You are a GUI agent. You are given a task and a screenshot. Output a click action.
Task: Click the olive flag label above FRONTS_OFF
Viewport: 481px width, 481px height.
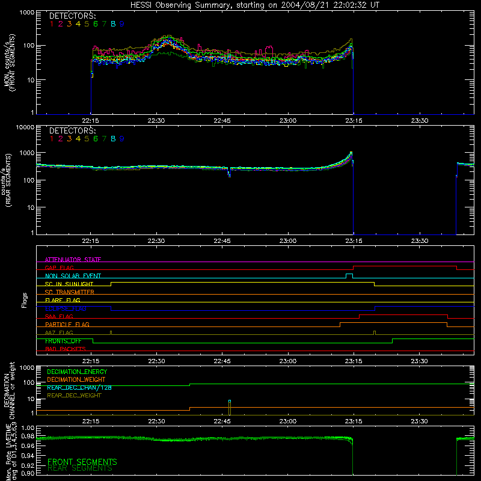(x=59, y=332)
